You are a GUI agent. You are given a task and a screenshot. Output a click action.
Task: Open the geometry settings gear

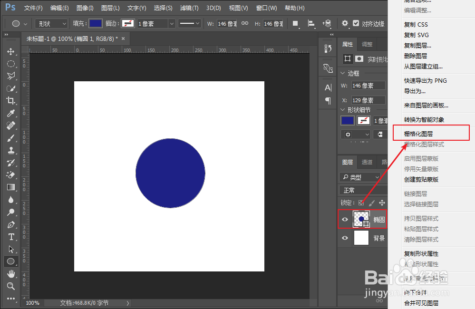(345, 23)
